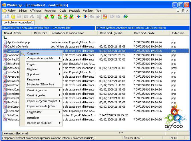The image size is (191, 141).
Task: Choose Renommer in the context menu
Action: [41, 79]
